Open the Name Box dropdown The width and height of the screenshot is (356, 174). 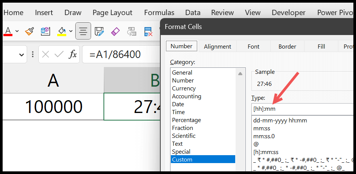tap(21, 55)
